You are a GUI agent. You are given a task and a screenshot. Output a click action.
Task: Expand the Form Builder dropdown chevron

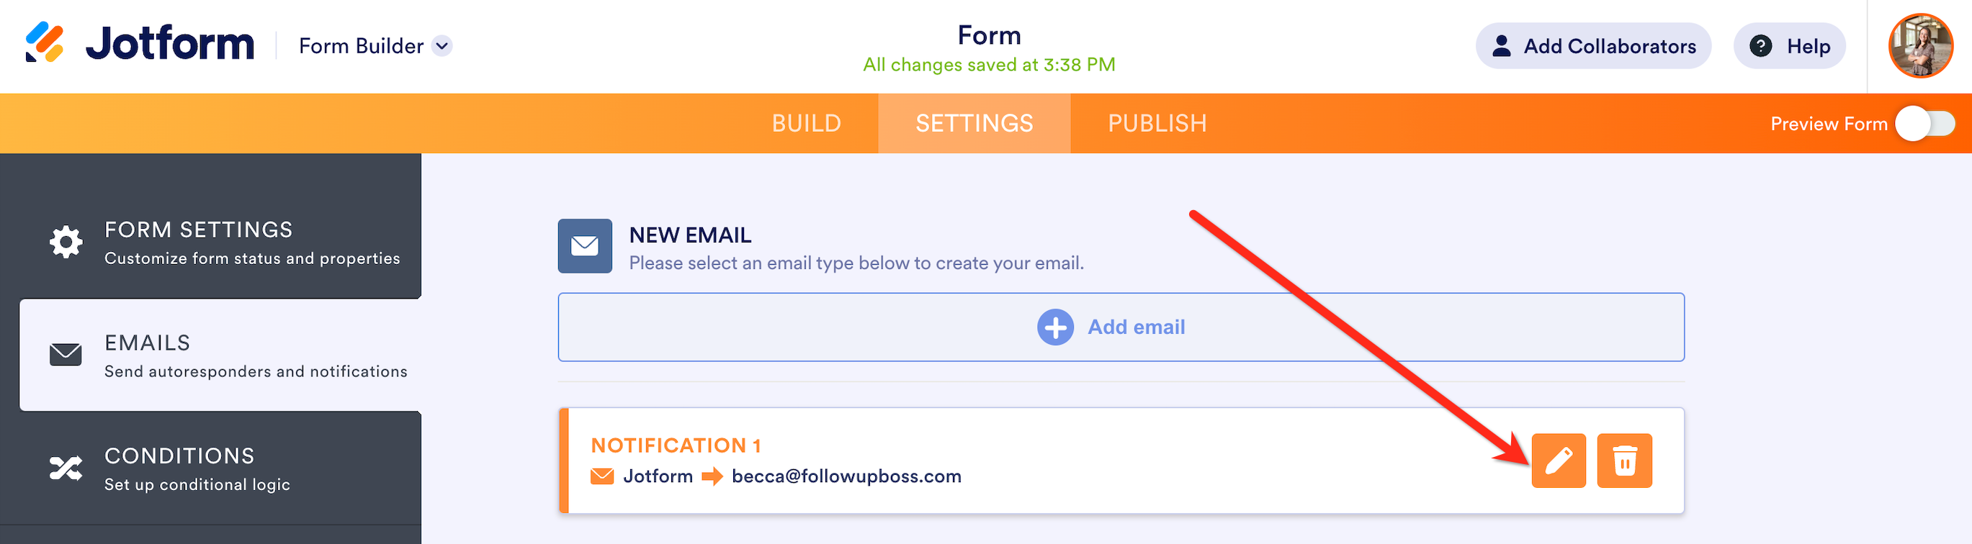pyautogui.click(x=442, y=46)
